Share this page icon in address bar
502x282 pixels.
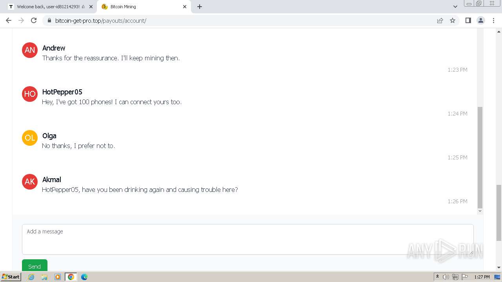tap(440, 20)
